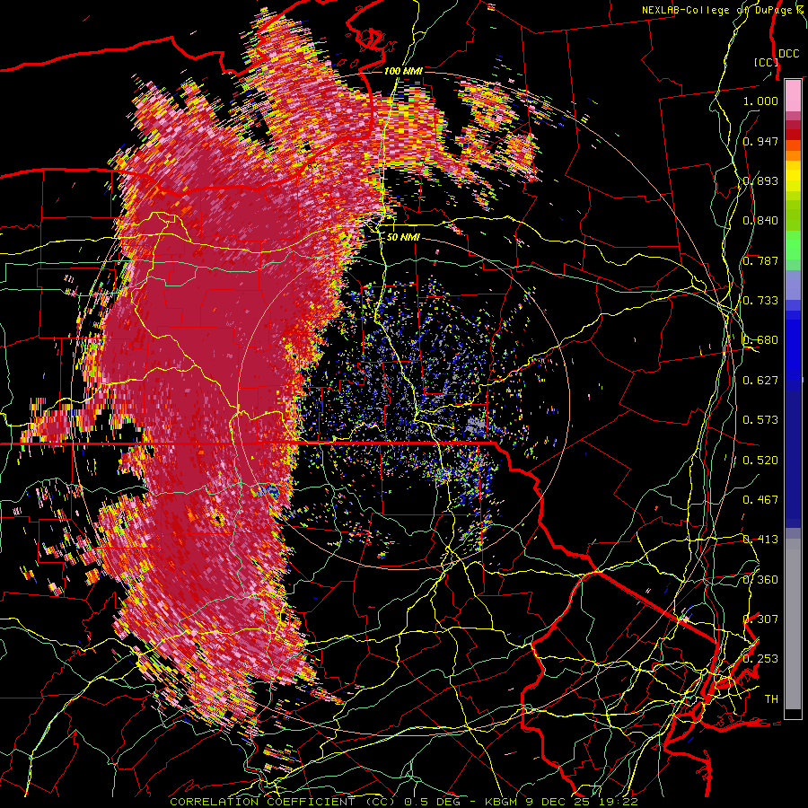Select the 1.000 scale value
Viewport: 808px width, 808px height.
click(x=760, y=101)
